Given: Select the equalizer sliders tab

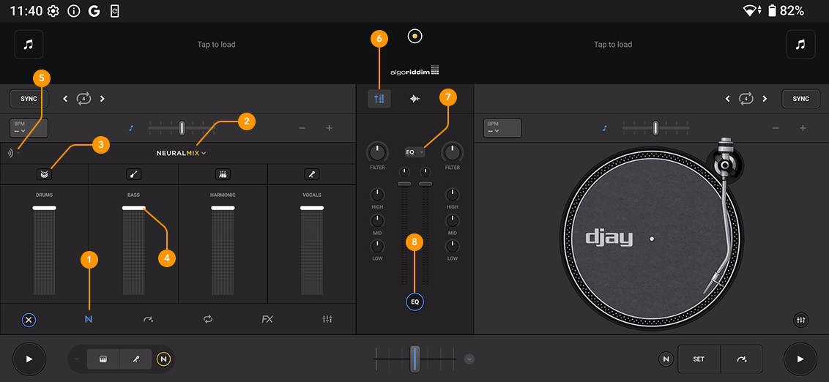Looking at the screenshot, I should (x=328, y=320).
